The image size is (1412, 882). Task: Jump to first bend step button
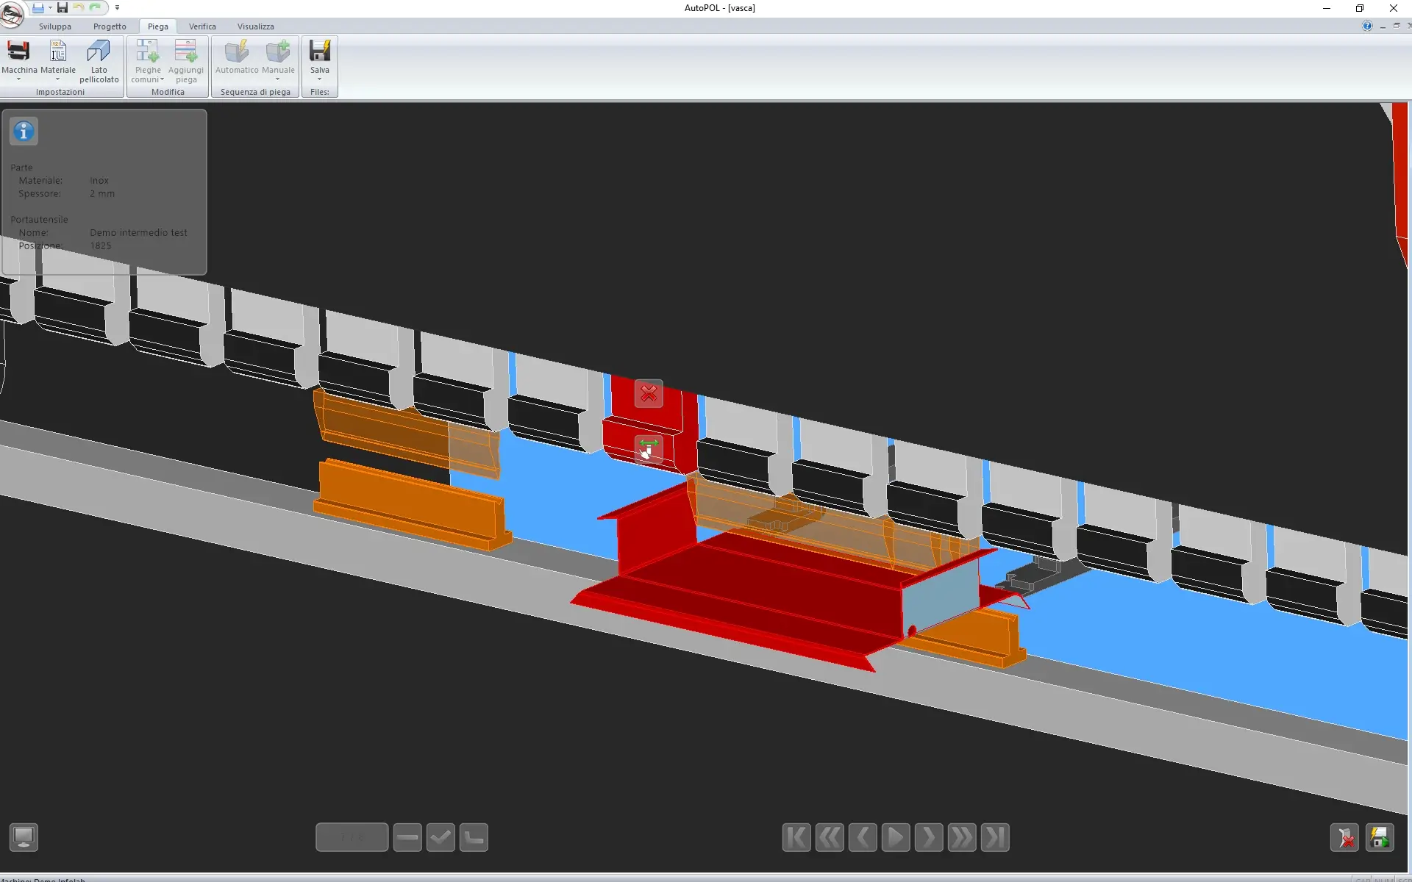coord(796,837)
